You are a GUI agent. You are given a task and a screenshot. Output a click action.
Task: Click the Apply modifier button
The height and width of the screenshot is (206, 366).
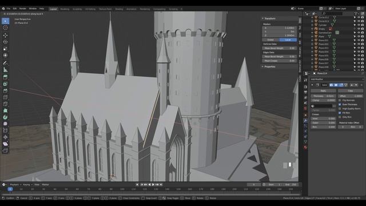click(323, 90)
